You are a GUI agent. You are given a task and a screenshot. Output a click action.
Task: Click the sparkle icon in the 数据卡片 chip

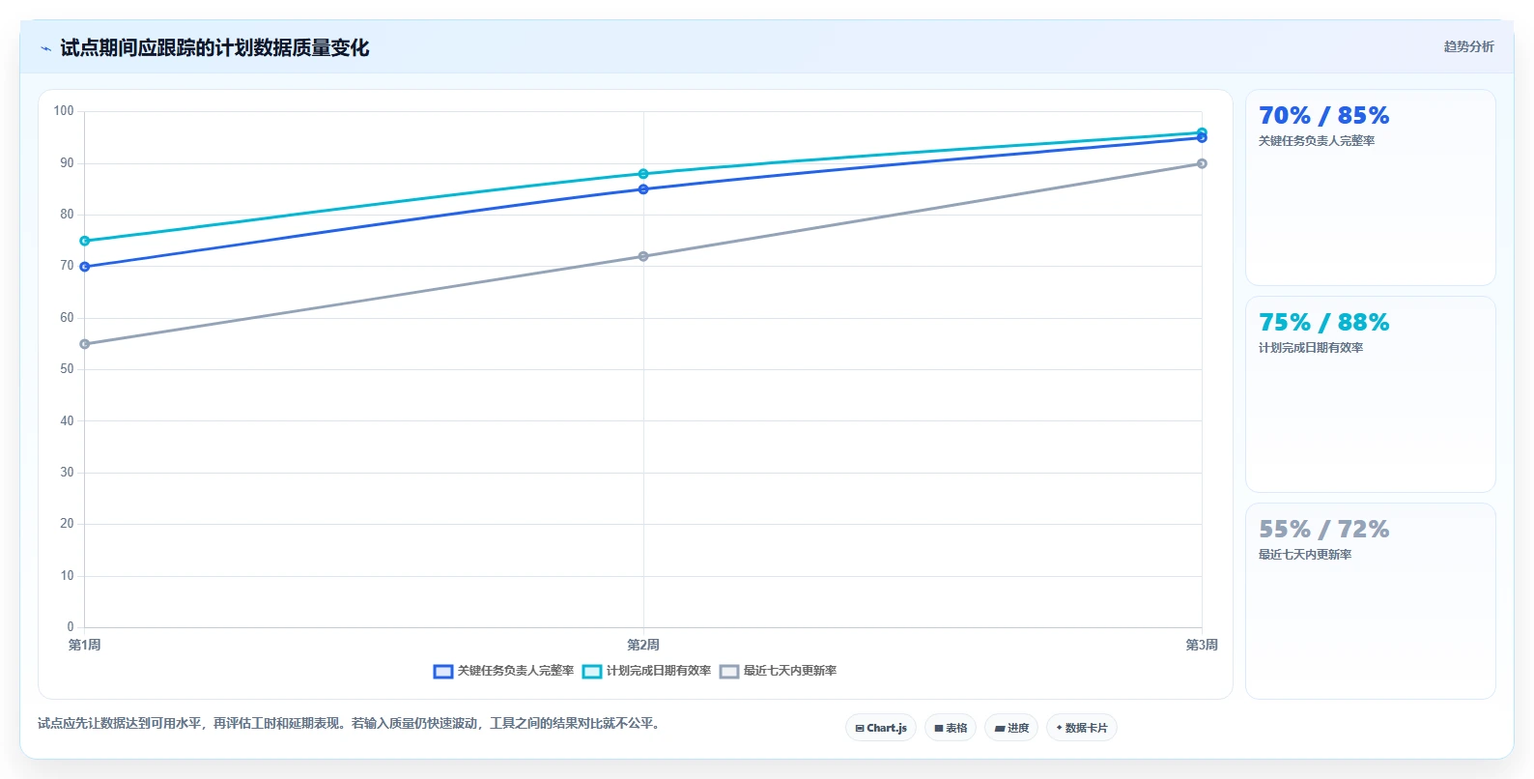[1060, 728]
